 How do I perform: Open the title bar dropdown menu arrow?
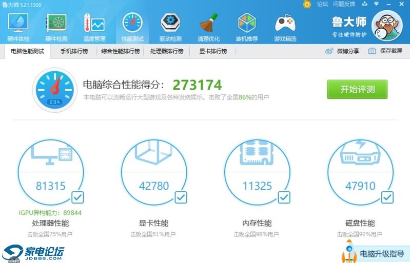pos(376,4)
